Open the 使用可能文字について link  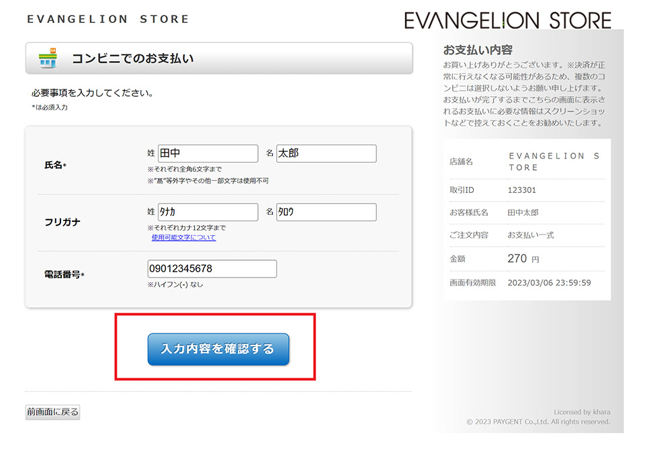(183, 237)
